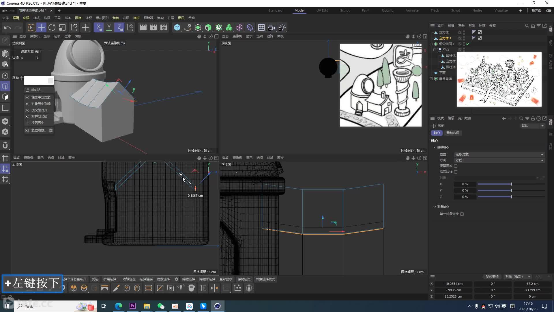Open Edit Render Settings clapperboard gear
The image size is (554, 312).
point(164,28)
